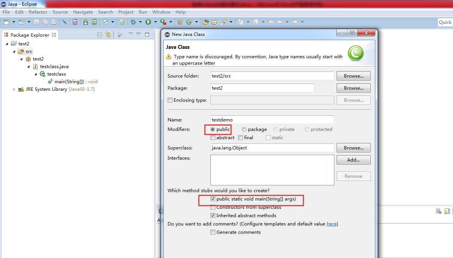Image resolution: width=453 pixels, height=258 pixels.
Task: Collapse the test2 project node
Action: pos(7,44)
